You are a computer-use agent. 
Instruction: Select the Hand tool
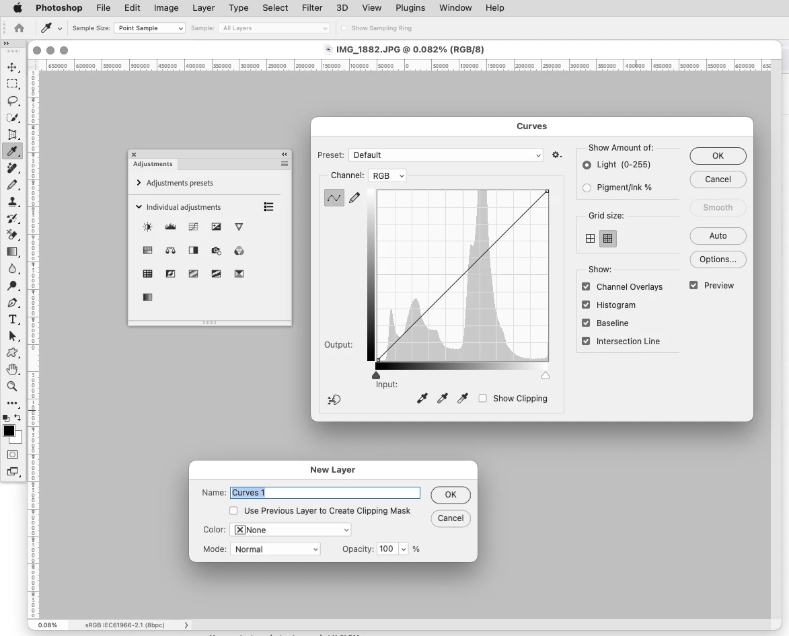[12, 370]
